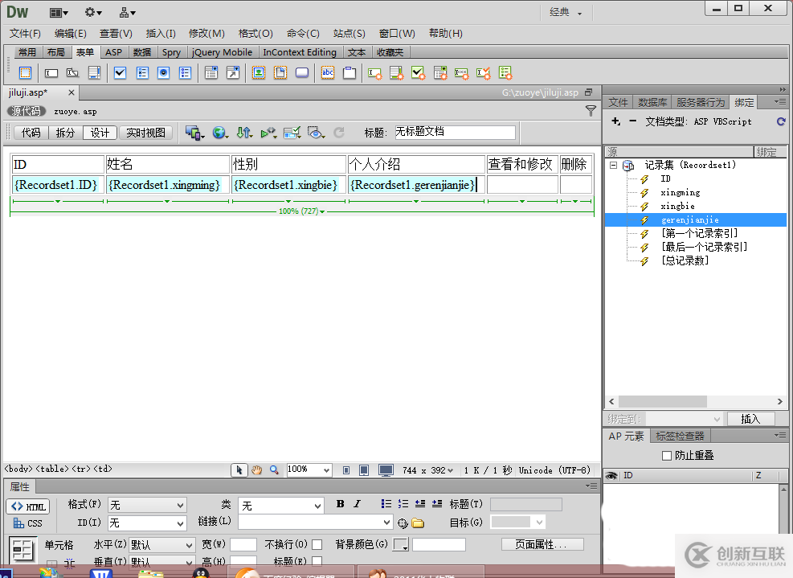
Task: Switch to the 标签检查器 tab
Action: pos(680,436)
